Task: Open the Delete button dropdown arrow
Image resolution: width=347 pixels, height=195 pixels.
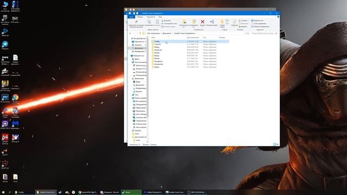Action: [x=202, y=27]
